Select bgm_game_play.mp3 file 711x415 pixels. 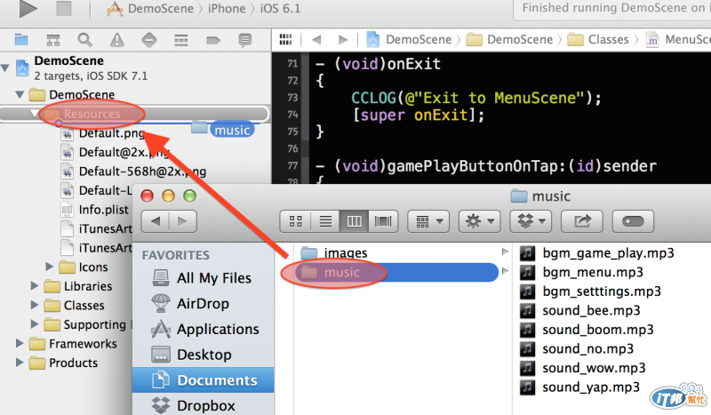point(597,253)
